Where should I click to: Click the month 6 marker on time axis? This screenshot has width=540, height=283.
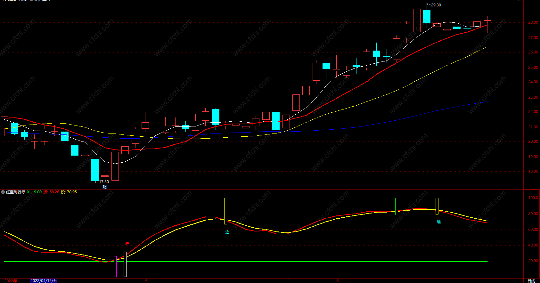[x=338, y=281]
